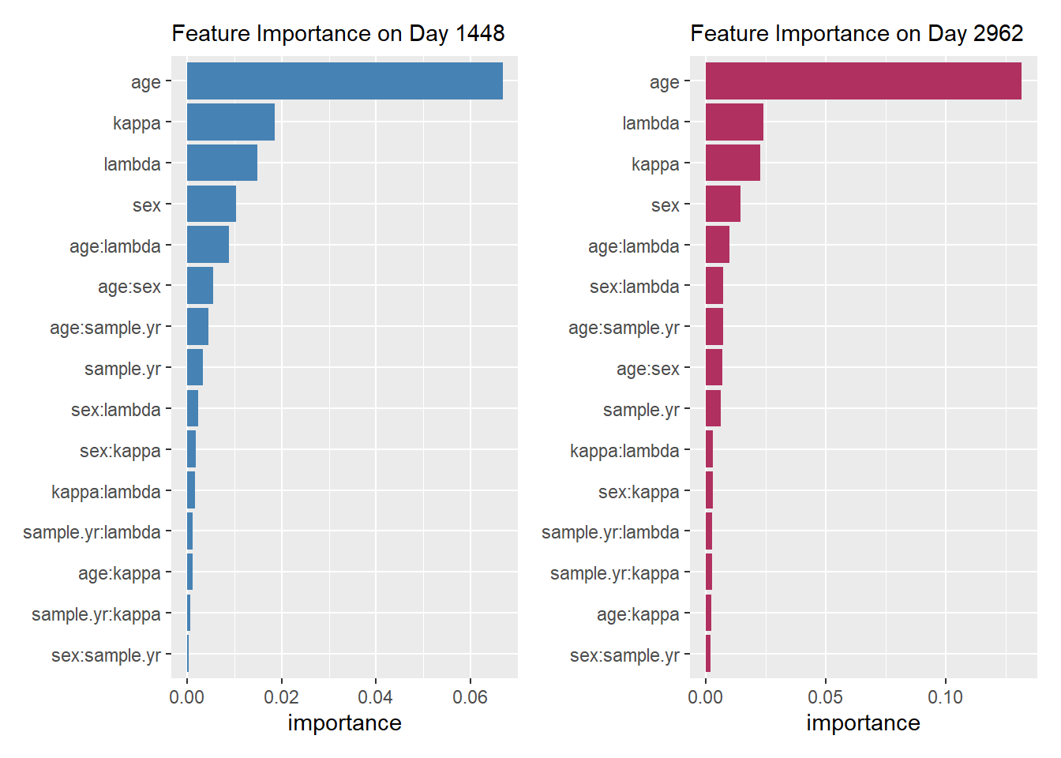Click the 'Feature Importance on Day 2962' title
Image resolution: width=1061 pixels, height=758 pixels.
857,34
